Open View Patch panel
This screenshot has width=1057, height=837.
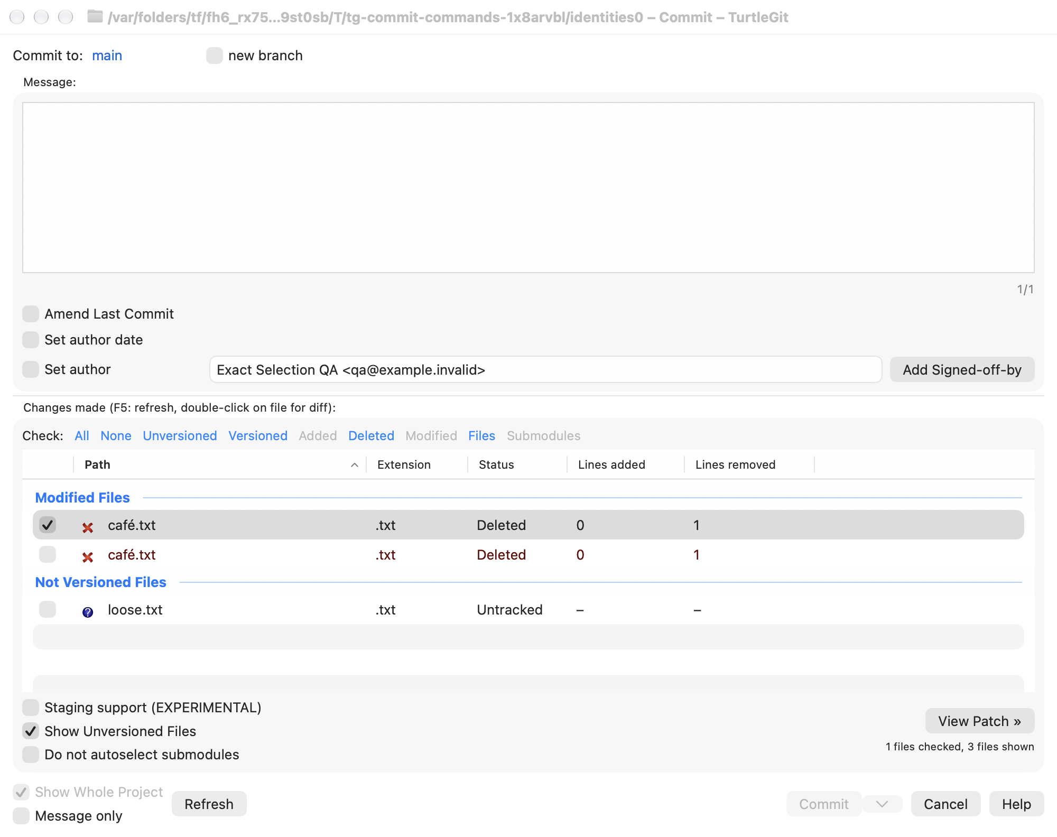pos(979,721)
